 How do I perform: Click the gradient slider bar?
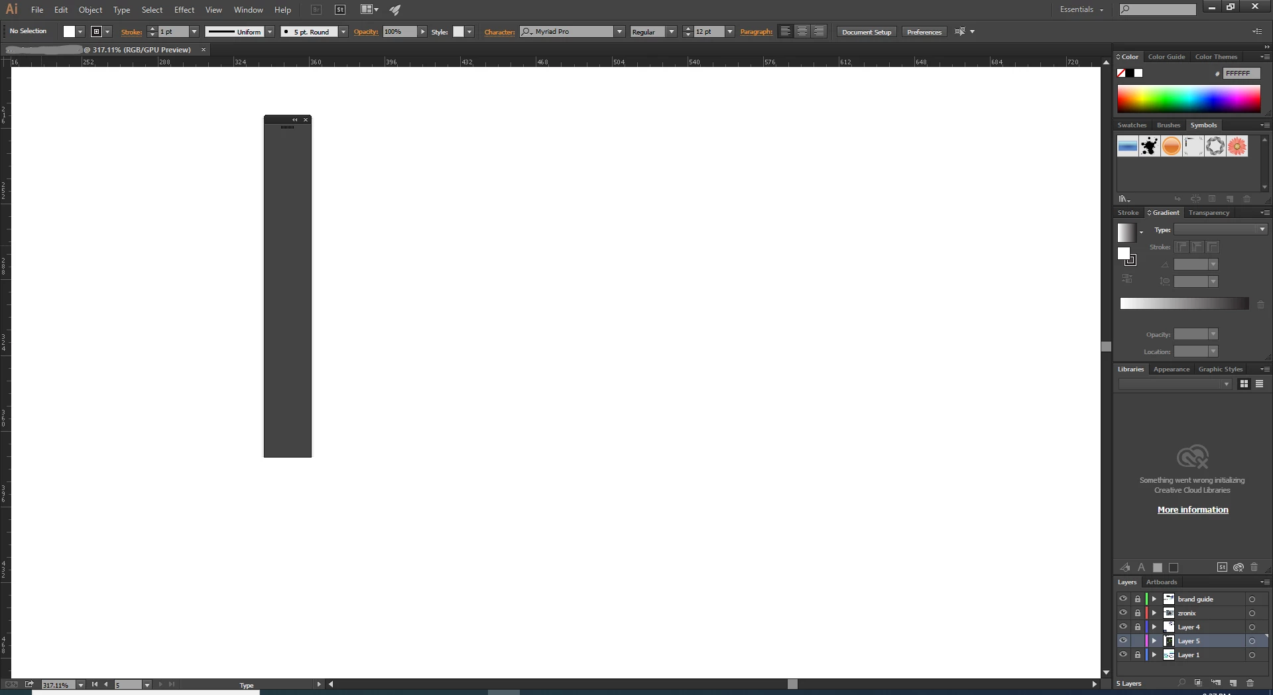click(x=1184, y=303)
